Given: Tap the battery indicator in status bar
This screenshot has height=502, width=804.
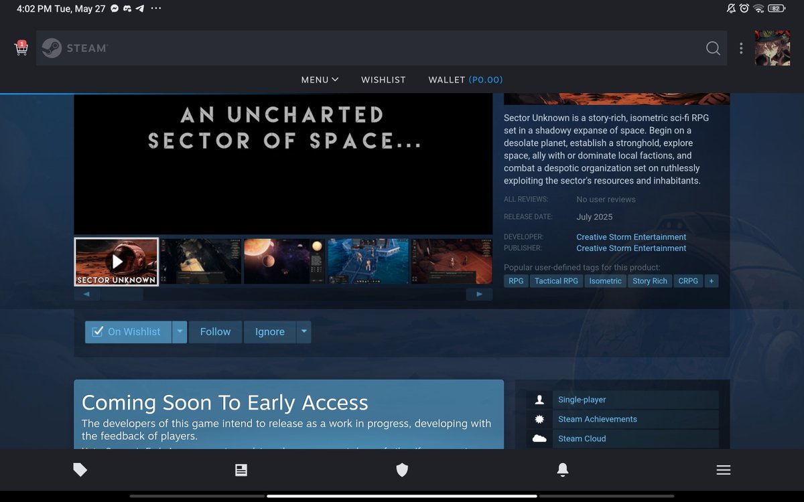Looking at the screenshot, I should (777, 9).
